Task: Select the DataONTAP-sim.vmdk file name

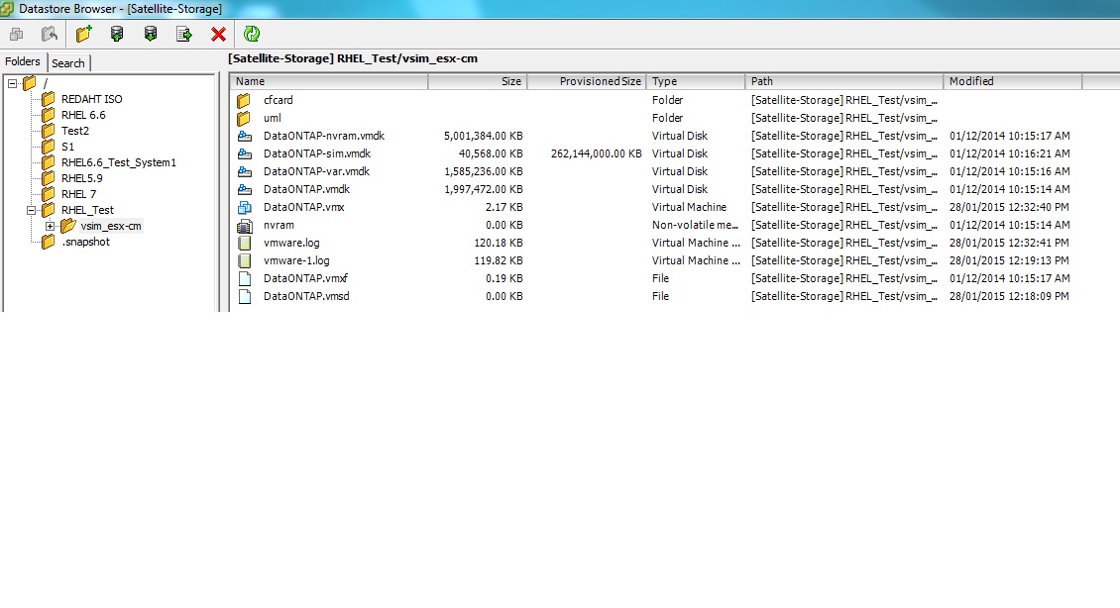Action: [x=316, y=153]
